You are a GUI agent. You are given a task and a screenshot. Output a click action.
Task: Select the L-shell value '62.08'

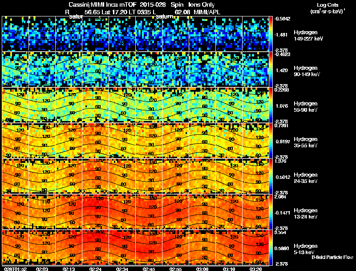pos(182,12)
